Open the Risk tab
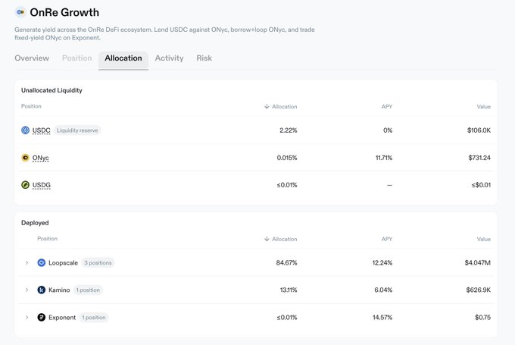This screenshot has height=345, width=515. (x=204, y=58)
